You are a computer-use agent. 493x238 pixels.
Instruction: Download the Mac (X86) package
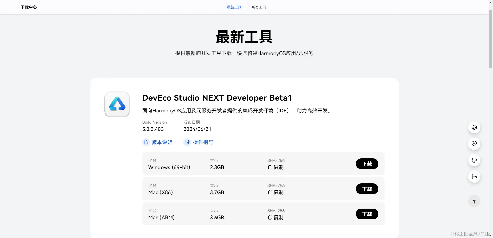367,189
